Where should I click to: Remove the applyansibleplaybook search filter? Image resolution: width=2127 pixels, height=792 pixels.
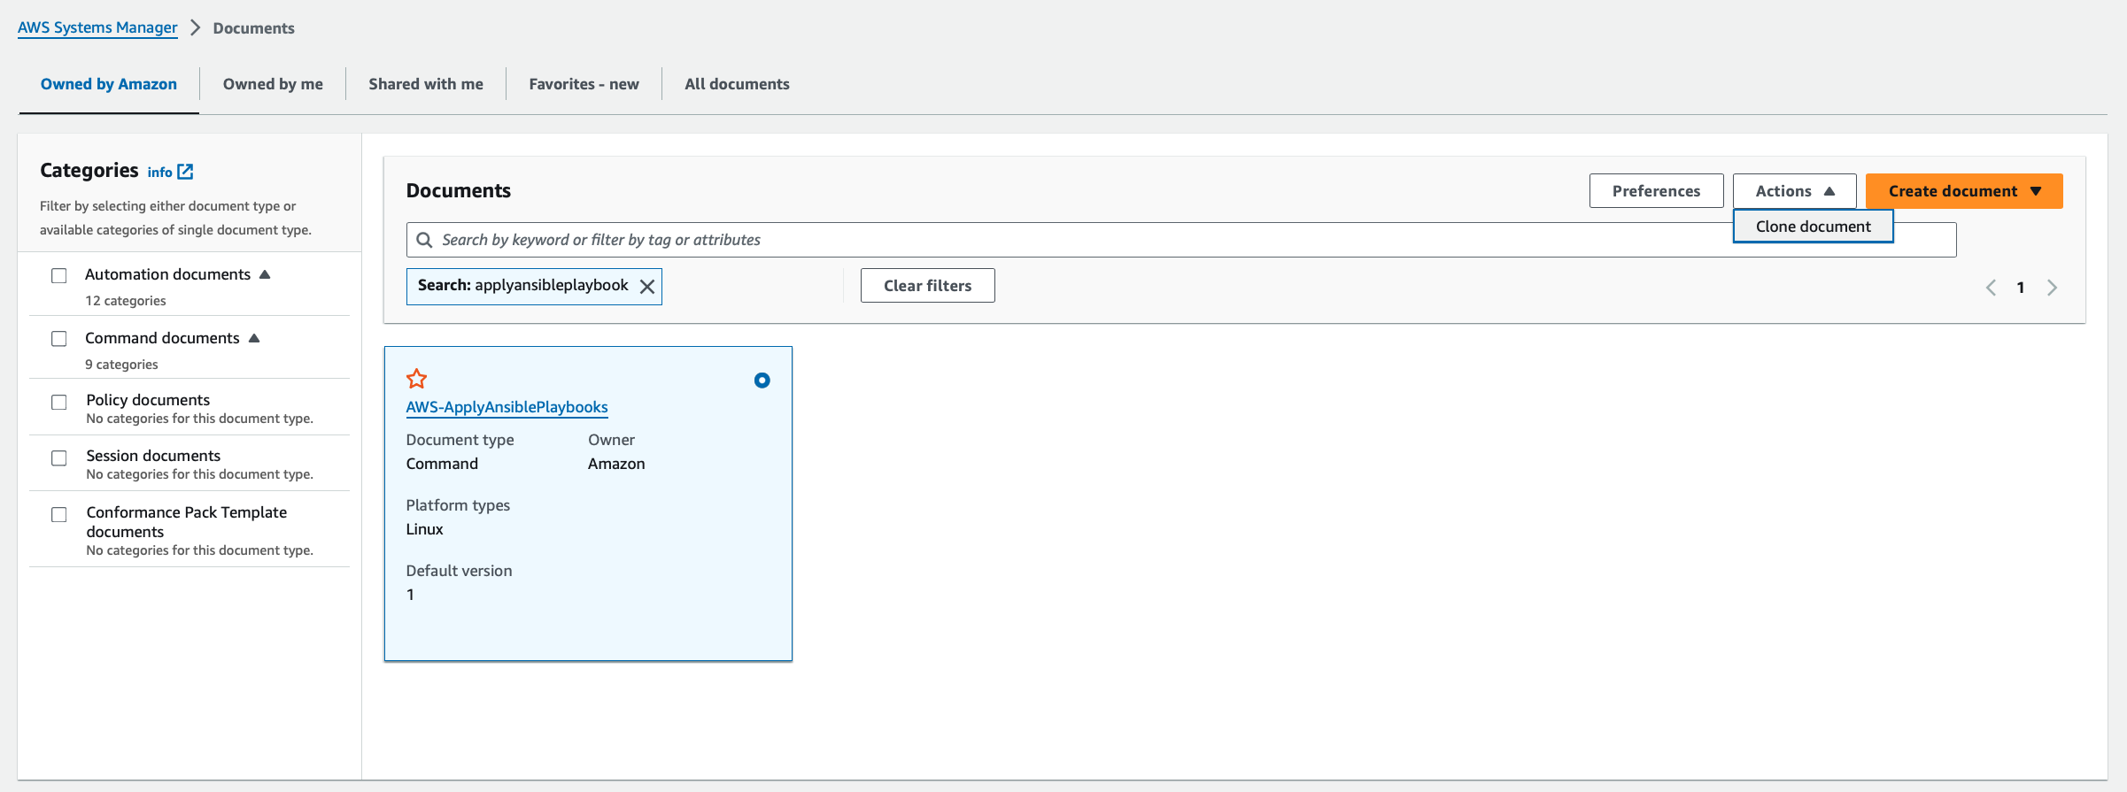click(647, 287)
